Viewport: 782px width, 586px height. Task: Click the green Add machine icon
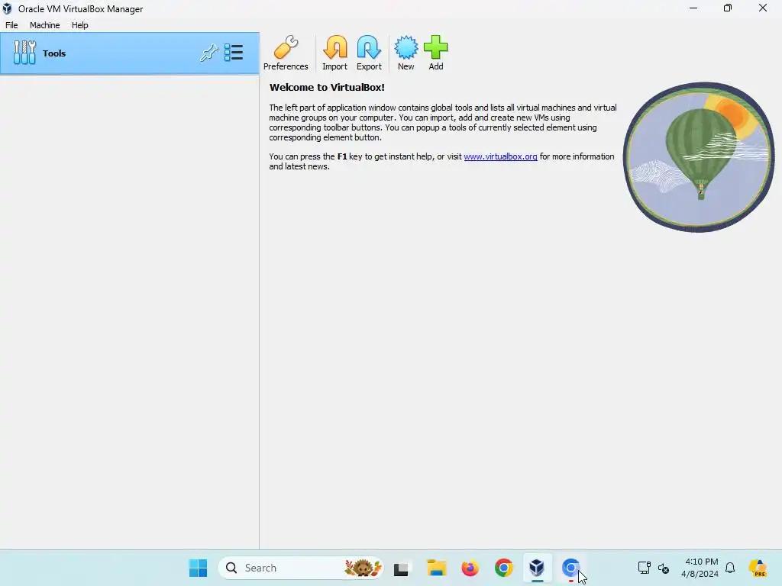point(436,53)
